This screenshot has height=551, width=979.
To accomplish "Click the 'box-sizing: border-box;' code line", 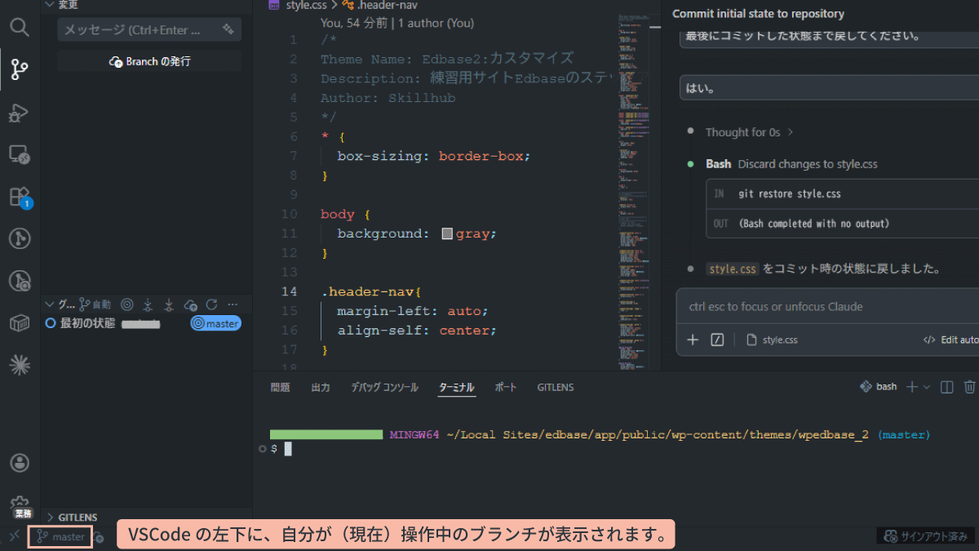I will tap(434, 156).
